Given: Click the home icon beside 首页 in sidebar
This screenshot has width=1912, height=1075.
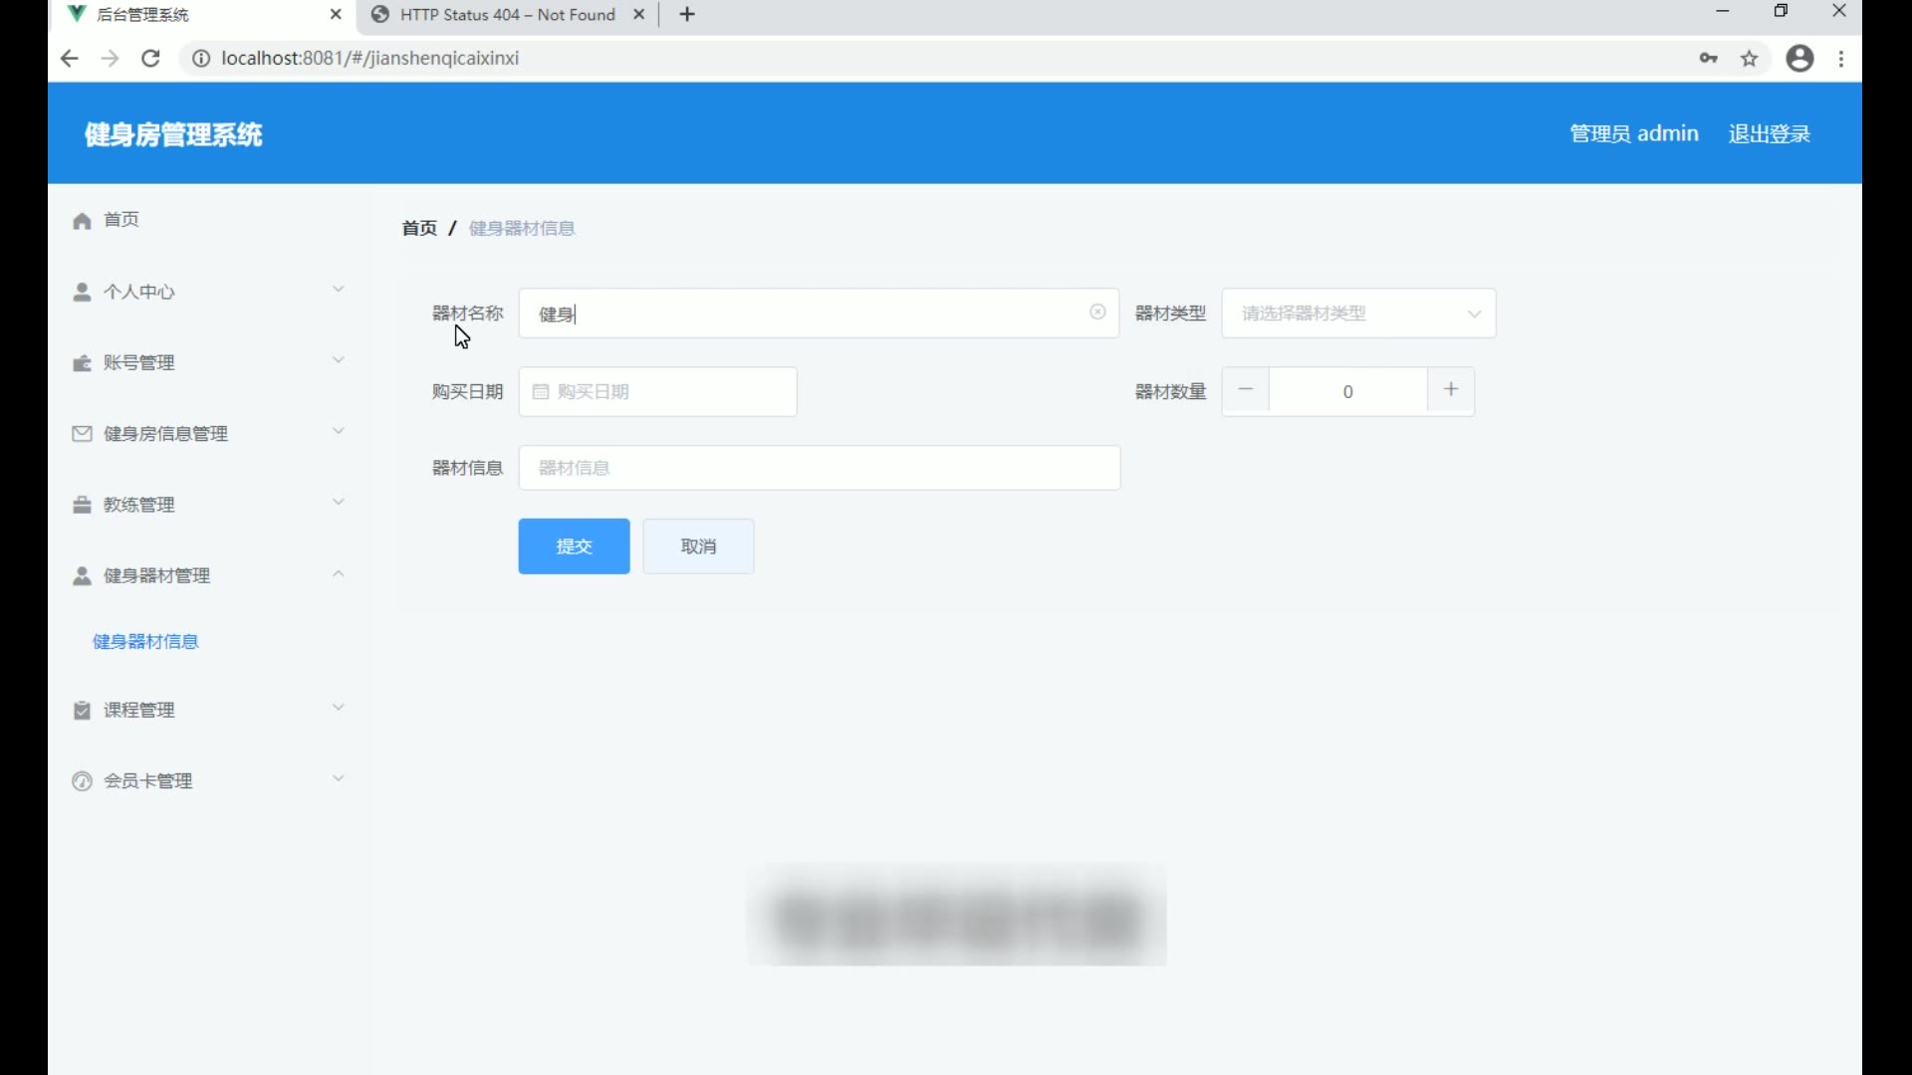Looking at the screenshot, I should [82, 220].
